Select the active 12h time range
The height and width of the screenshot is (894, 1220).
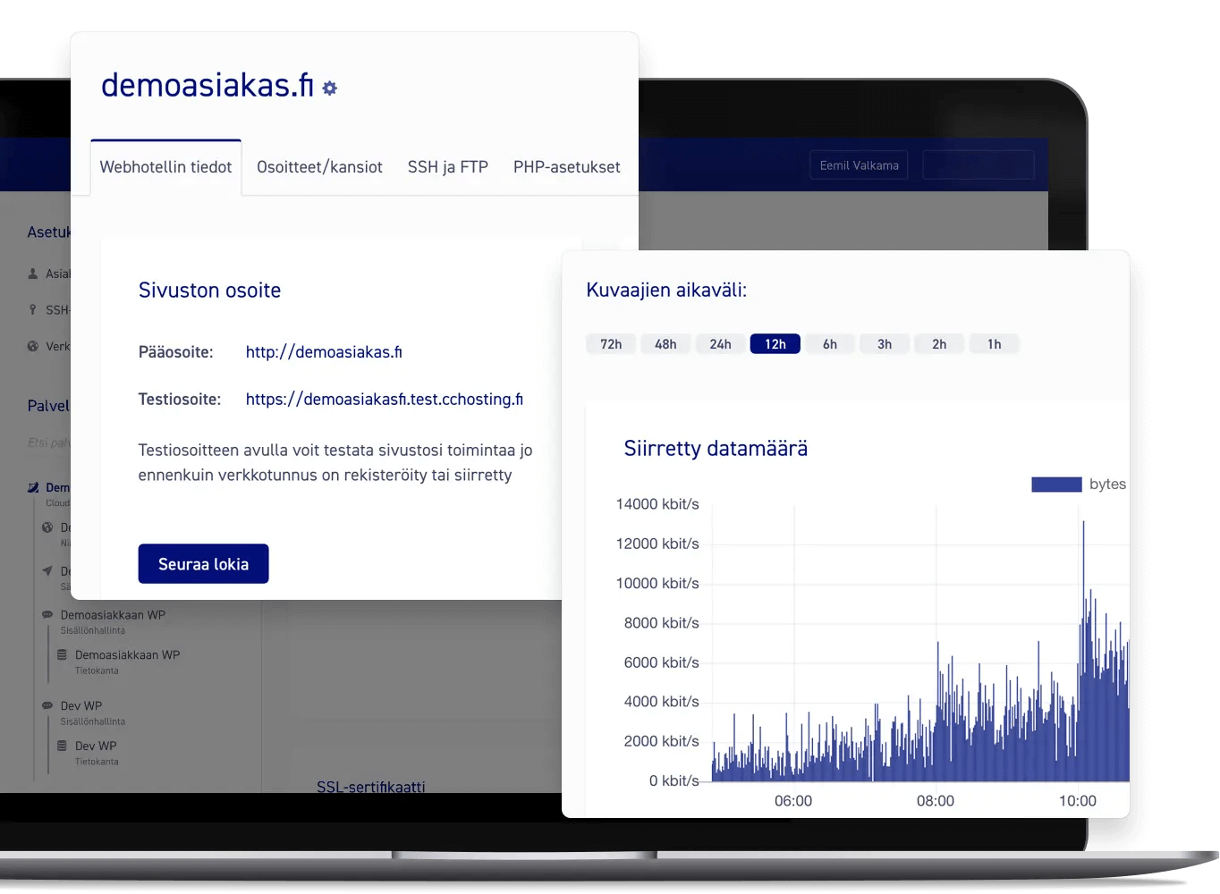[775, 344]
